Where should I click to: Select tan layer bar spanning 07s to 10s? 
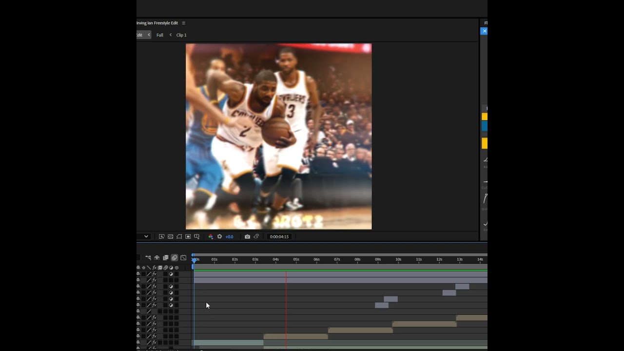pyautogui.click(x=360, y=330)
